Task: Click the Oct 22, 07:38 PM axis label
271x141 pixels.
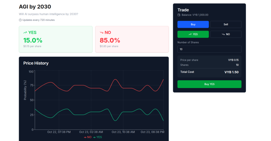Action: tap(59, 132)
